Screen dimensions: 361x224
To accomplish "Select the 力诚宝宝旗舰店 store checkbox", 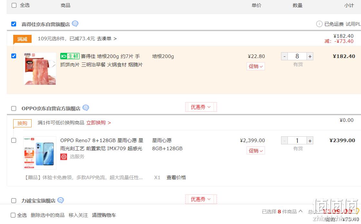I will point(14,201).
